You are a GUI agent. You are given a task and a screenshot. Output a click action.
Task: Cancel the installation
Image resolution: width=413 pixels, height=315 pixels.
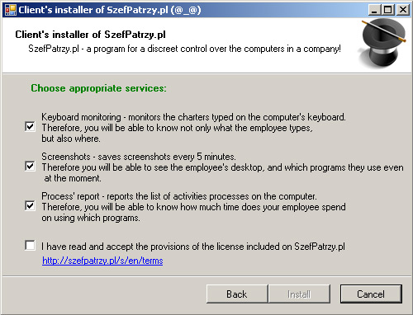point(371,294)
